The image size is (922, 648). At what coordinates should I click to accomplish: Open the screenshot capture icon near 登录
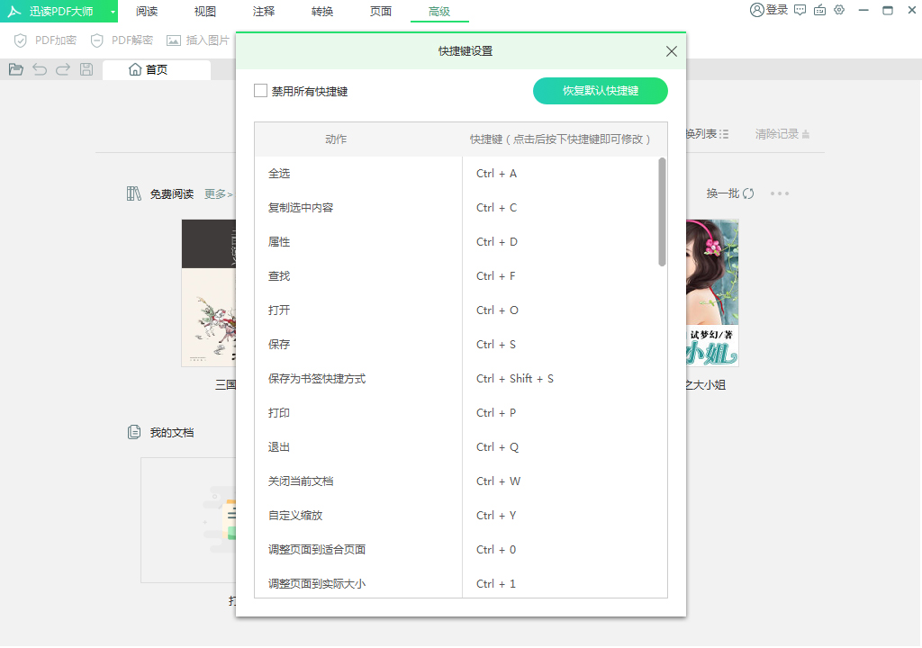pos(819,10)
